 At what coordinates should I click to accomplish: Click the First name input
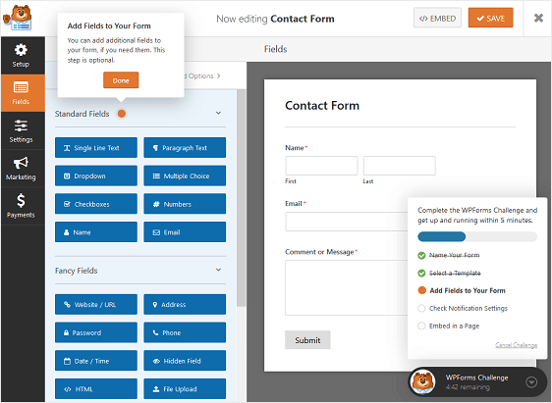(321, 166)
